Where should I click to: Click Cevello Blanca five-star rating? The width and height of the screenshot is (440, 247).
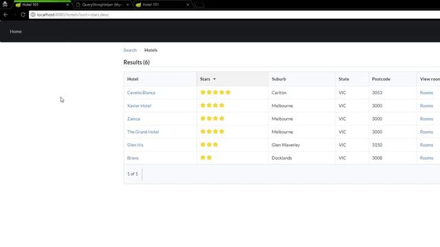[x=215, y=92]
